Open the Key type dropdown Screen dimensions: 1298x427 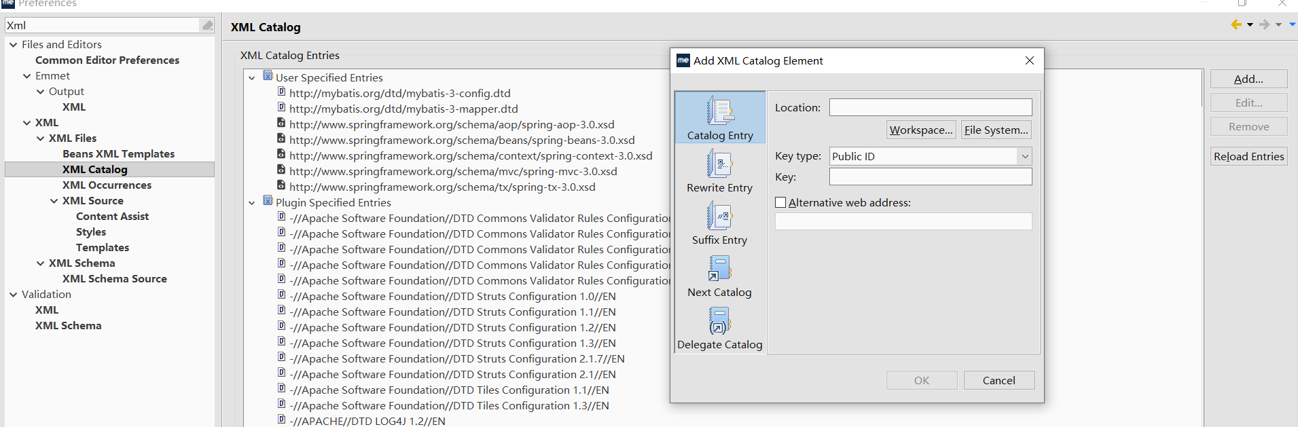click(1025, 156)
